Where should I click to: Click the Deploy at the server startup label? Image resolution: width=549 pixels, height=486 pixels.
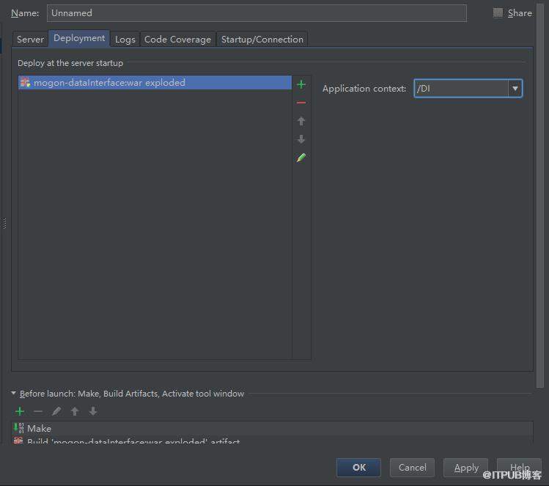click(x=70, y=63)
